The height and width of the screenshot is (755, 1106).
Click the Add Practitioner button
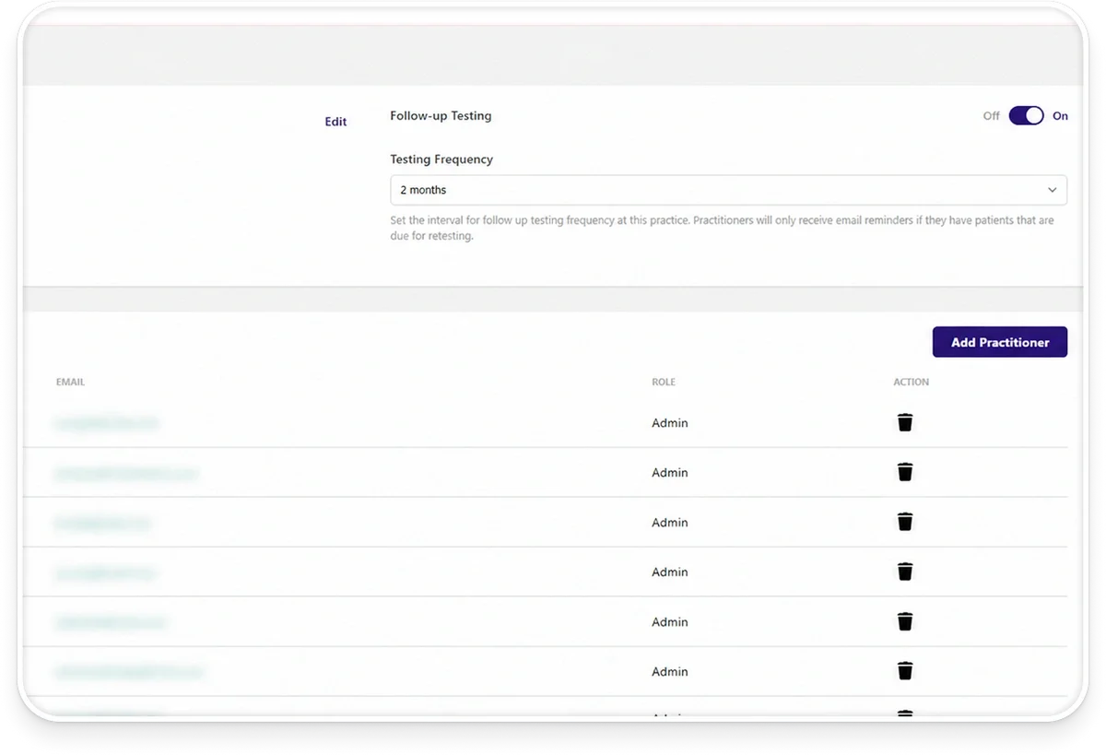(x=1000, y=342)
